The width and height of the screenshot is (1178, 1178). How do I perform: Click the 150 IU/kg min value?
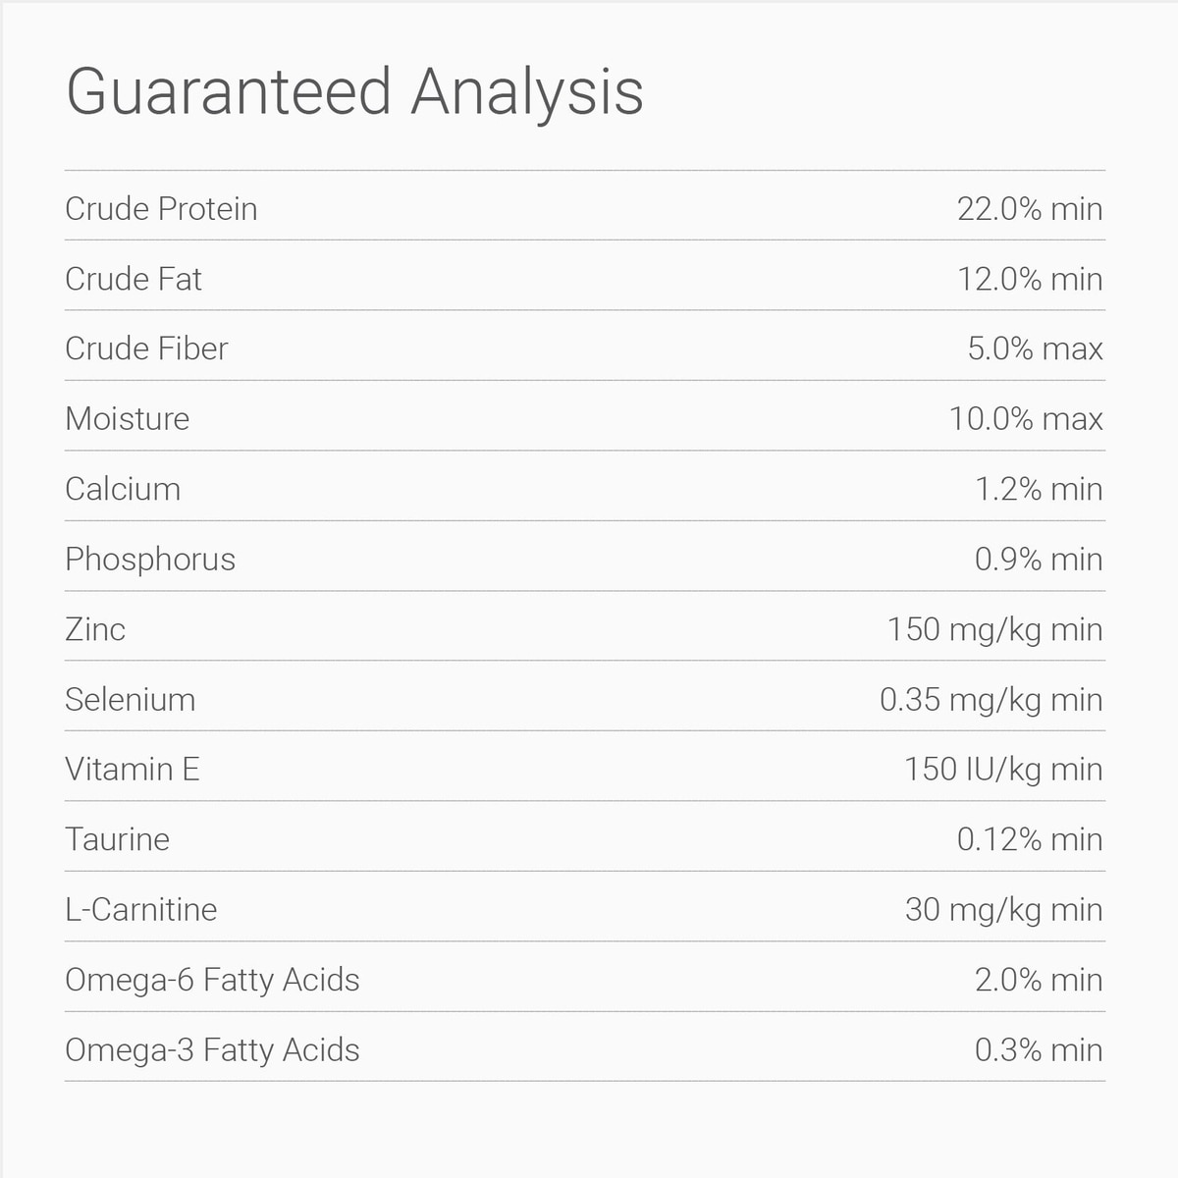pyautogui.click(x=1002, y=770)
